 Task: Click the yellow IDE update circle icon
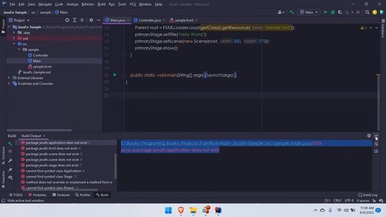pos(375,12)
